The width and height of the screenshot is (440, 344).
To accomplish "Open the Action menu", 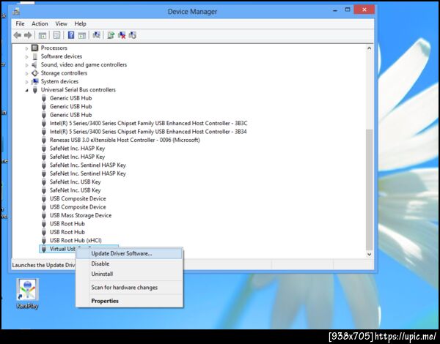I will (x=40, y=24).
